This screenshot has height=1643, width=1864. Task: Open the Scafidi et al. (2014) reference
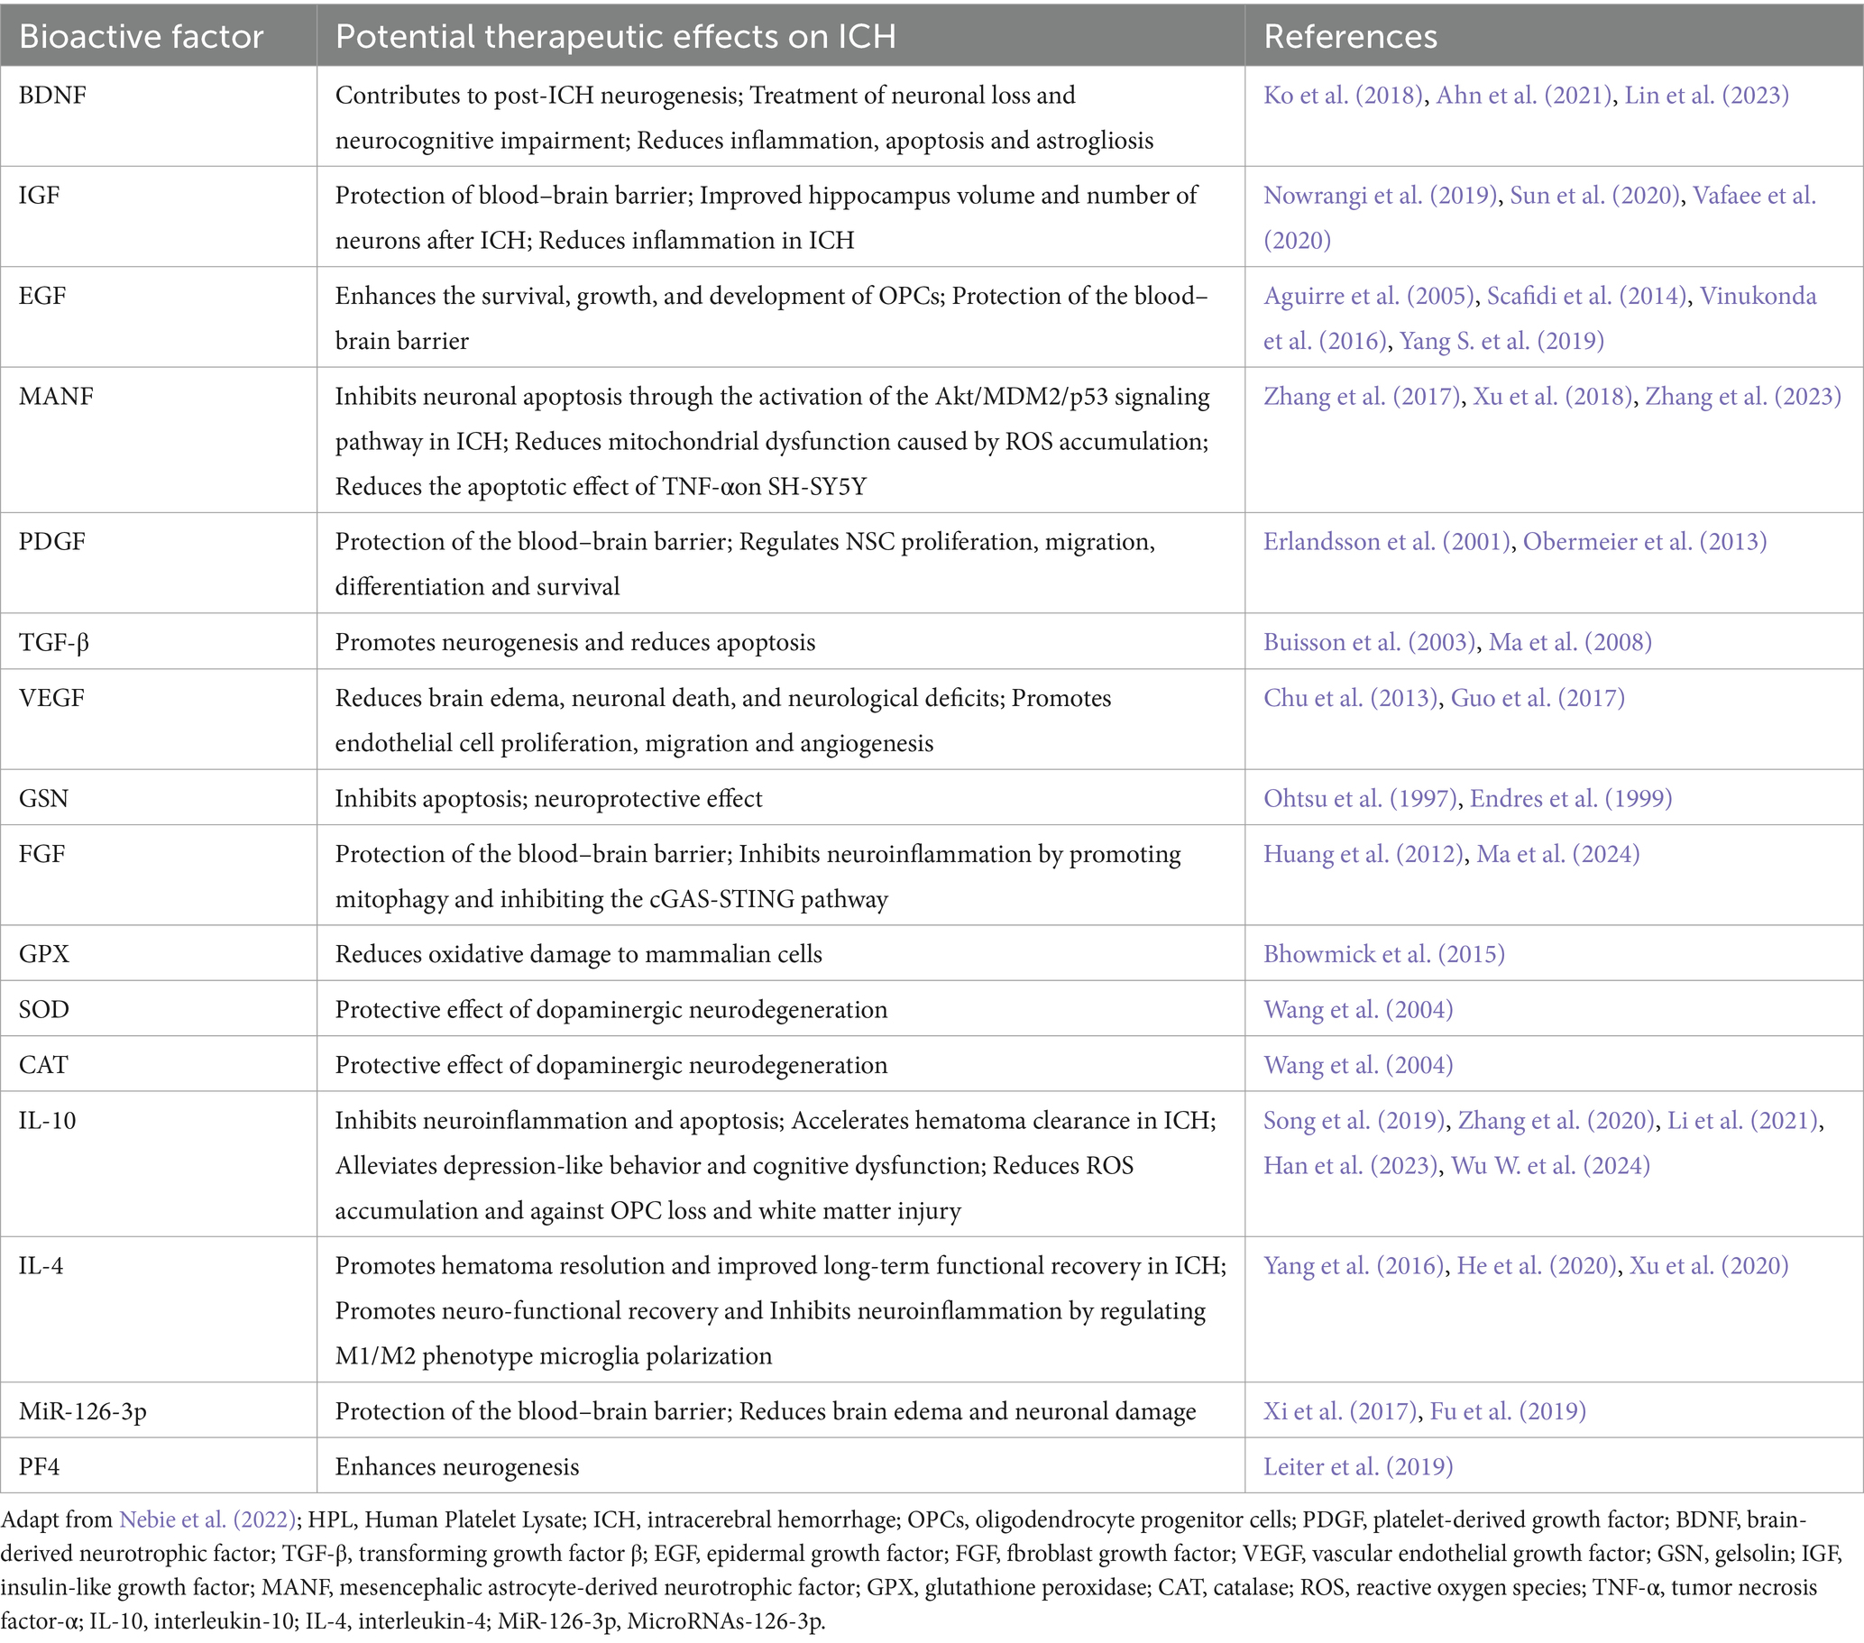coord(1587,297)
